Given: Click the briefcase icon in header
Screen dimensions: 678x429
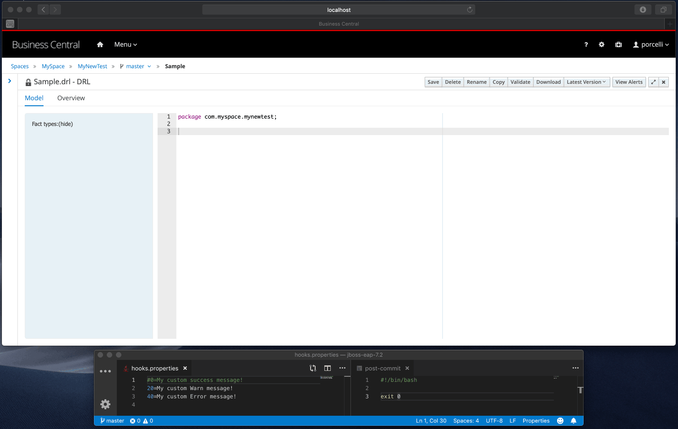Looking at the screenshot, I should tap(618, 44).
